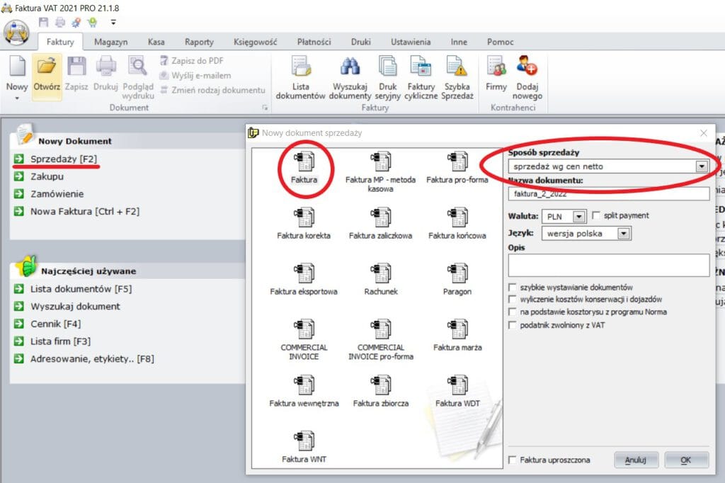Launch Szybka Sprzedaż from the ribbon
This screenshot has width=725, height=483.
pos(457,68)
